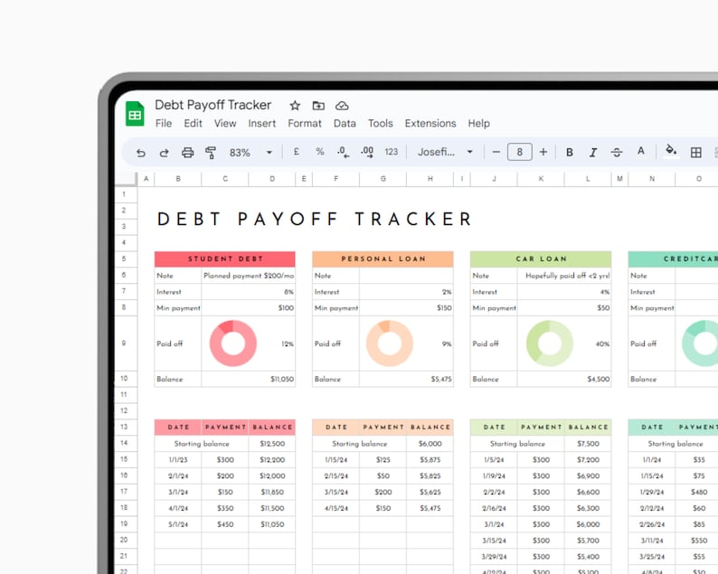Open the Edit menu
Screen dimensions: 718x574
[193, 124]
